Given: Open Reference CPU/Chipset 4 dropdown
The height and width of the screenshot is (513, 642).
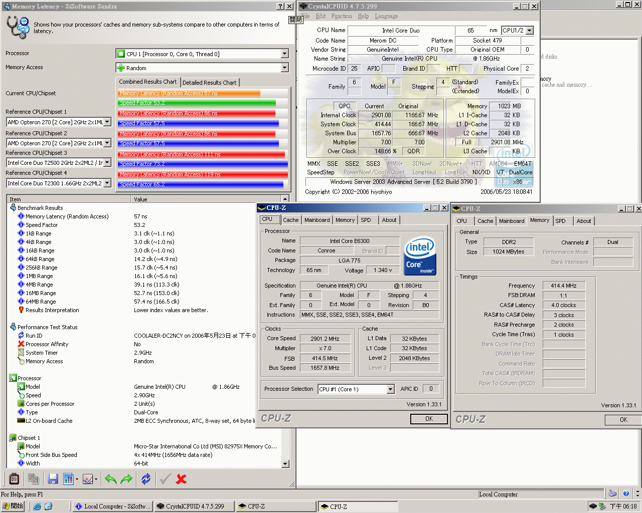Looking at the screenshot, I should click(107, 183).
